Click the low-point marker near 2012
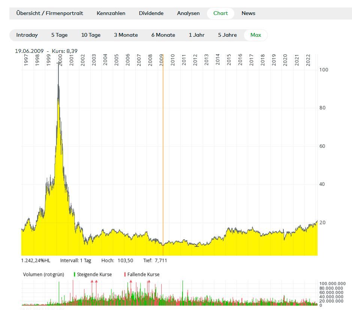The height and width of the screenshot is (310, 352). tap(196, 246)
